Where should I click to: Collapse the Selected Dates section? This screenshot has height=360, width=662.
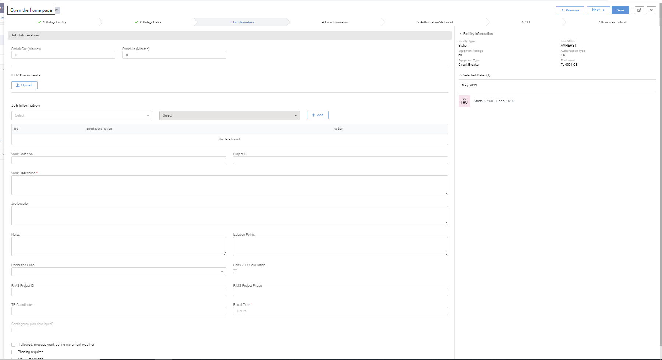(x=461, y=75)
